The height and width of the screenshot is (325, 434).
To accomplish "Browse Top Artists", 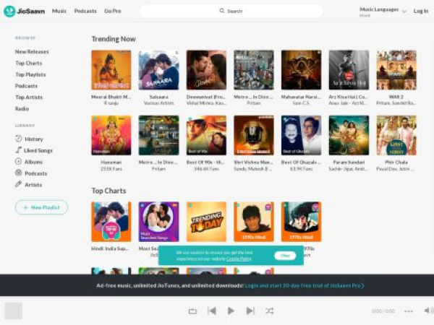I will click(29, 97).
